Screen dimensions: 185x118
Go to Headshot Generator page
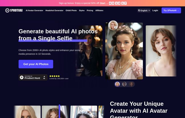coord(54,11)
